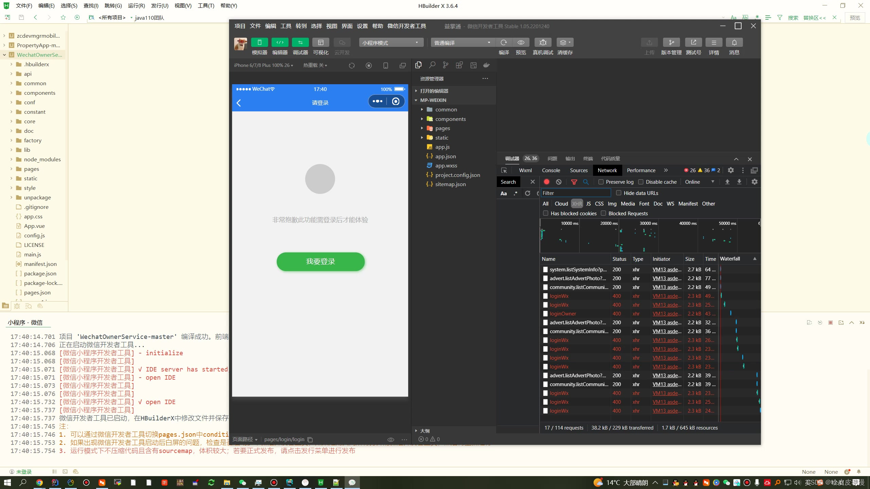Open the 运行(R) menu in HBuilder X
This screenshot has height=489, width=870.
point(136,6)
